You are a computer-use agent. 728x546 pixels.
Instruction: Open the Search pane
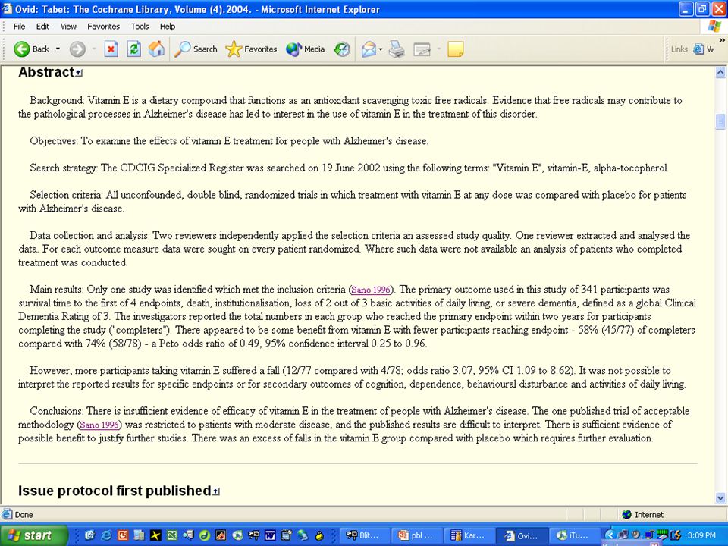pos(196,49)
